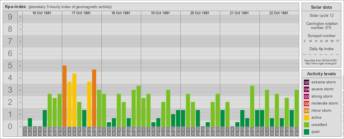Click the moderate storm legend label
The height and width of the screenshot is (139, 344).
325,103
